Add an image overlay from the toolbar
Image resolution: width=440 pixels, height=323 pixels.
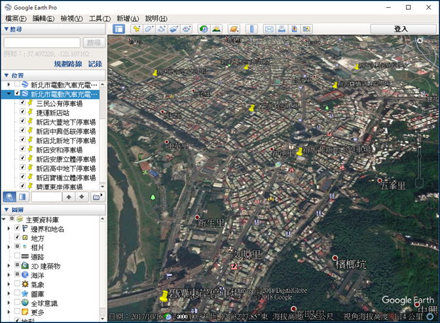pyautogui.click(x=174, y=29)
